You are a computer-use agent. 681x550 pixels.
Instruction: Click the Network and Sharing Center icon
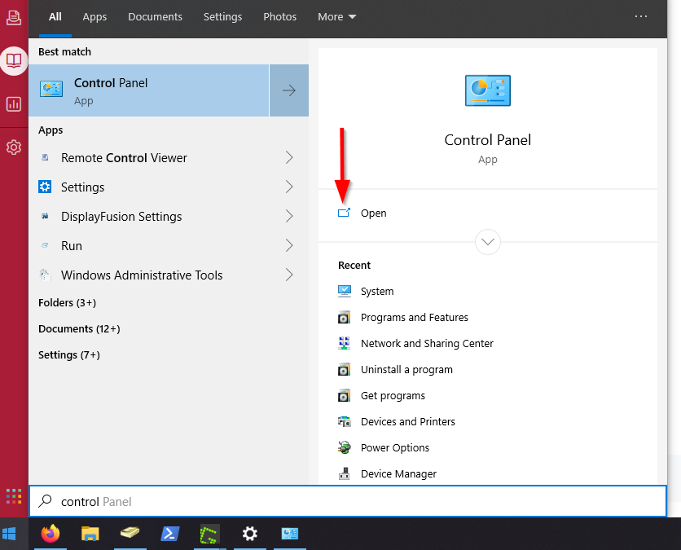click(344, 343)
